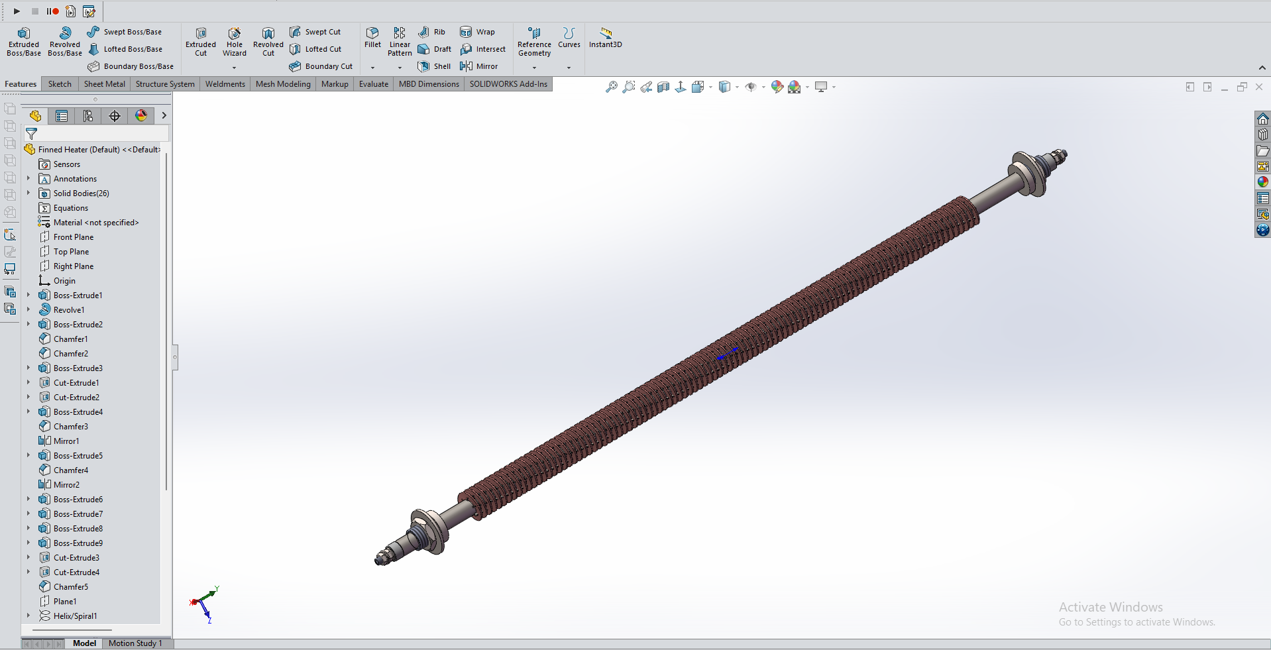
Task: Stop the macro with the Stop button
Action: tap(35, 11)
